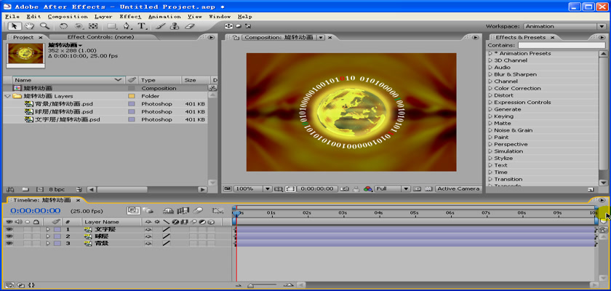Click the find binoculars icon in Project panel
Viewport: 611px width, 291px height.
click(10, 189)
